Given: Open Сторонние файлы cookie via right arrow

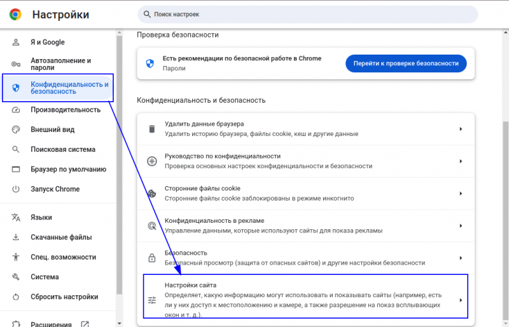Looking at the screenshot, I should point(460,194).
